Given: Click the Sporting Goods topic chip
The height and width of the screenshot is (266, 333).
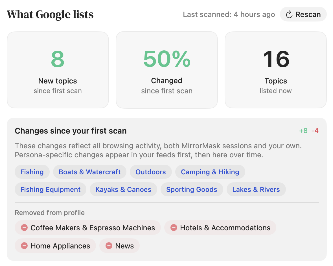Looking at the screenshot, I should pos(192,189).
